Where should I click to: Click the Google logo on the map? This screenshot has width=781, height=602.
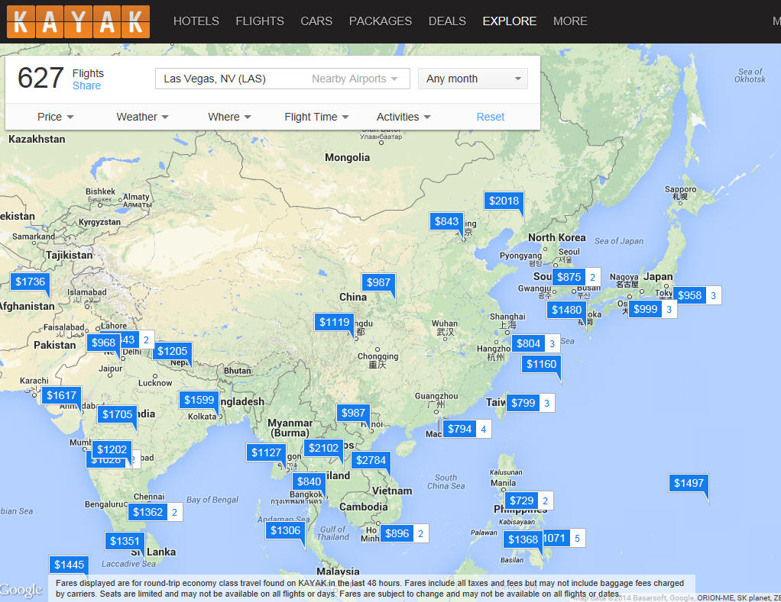tap(21, 590)
